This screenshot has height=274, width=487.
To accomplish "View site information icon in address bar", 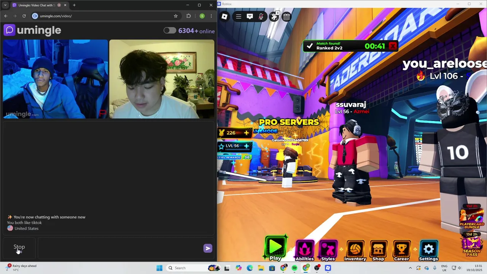I will (35, 16).
